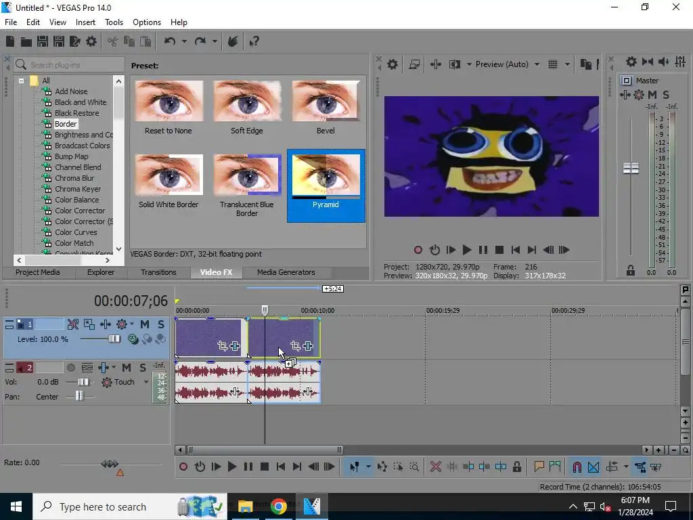The image size is (693, 520).
Task: Open edit tool selection dropdown arrow
Action: click(368, 467)
